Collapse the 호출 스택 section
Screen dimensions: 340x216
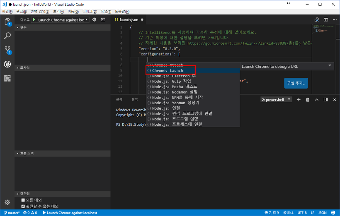click(63, 154)
